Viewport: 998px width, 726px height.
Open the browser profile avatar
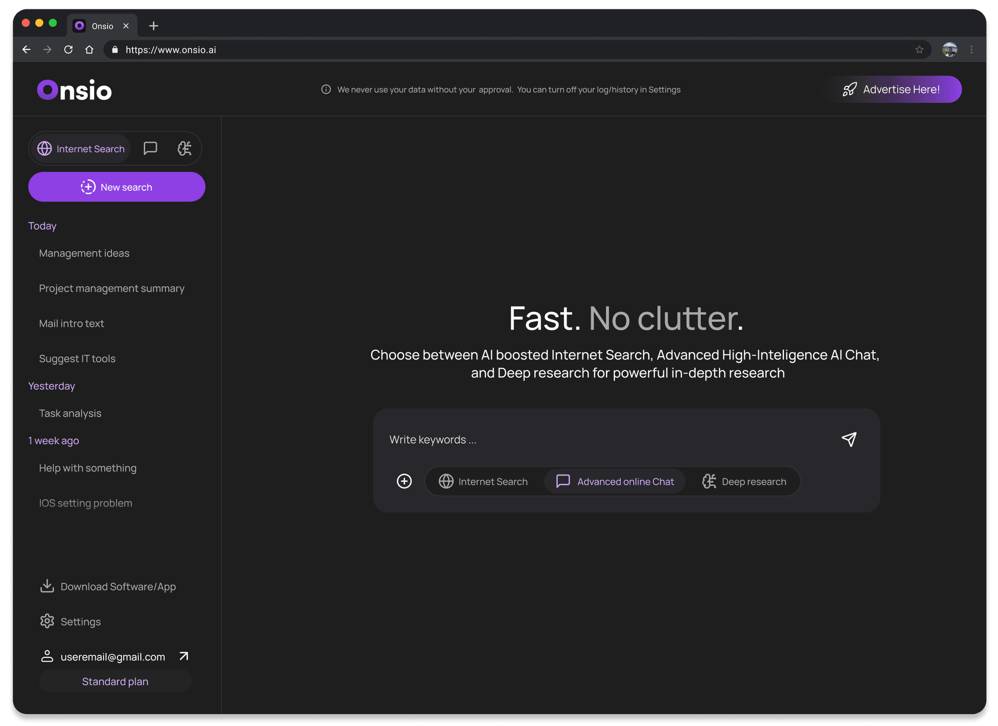pyautogui.click(x=950, y=50)
